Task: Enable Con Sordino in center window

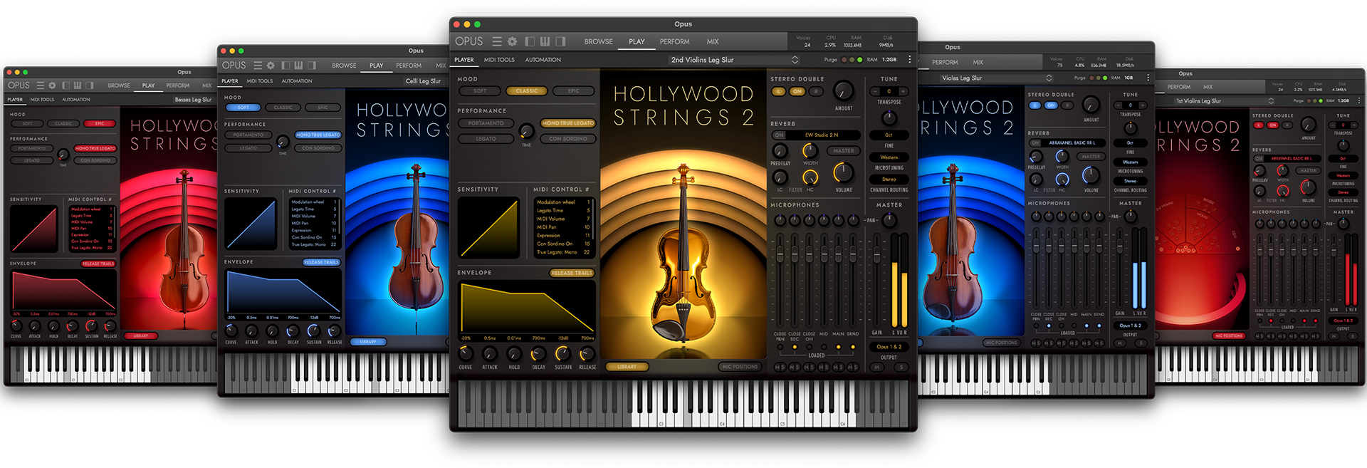Action: coord(567,139)
